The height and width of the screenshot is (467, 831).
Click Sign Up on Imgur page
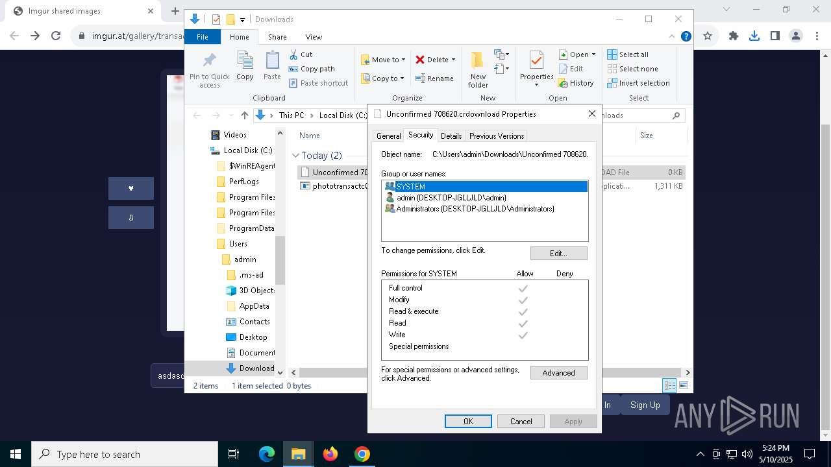pyautogui.click(x=645, y=405)
